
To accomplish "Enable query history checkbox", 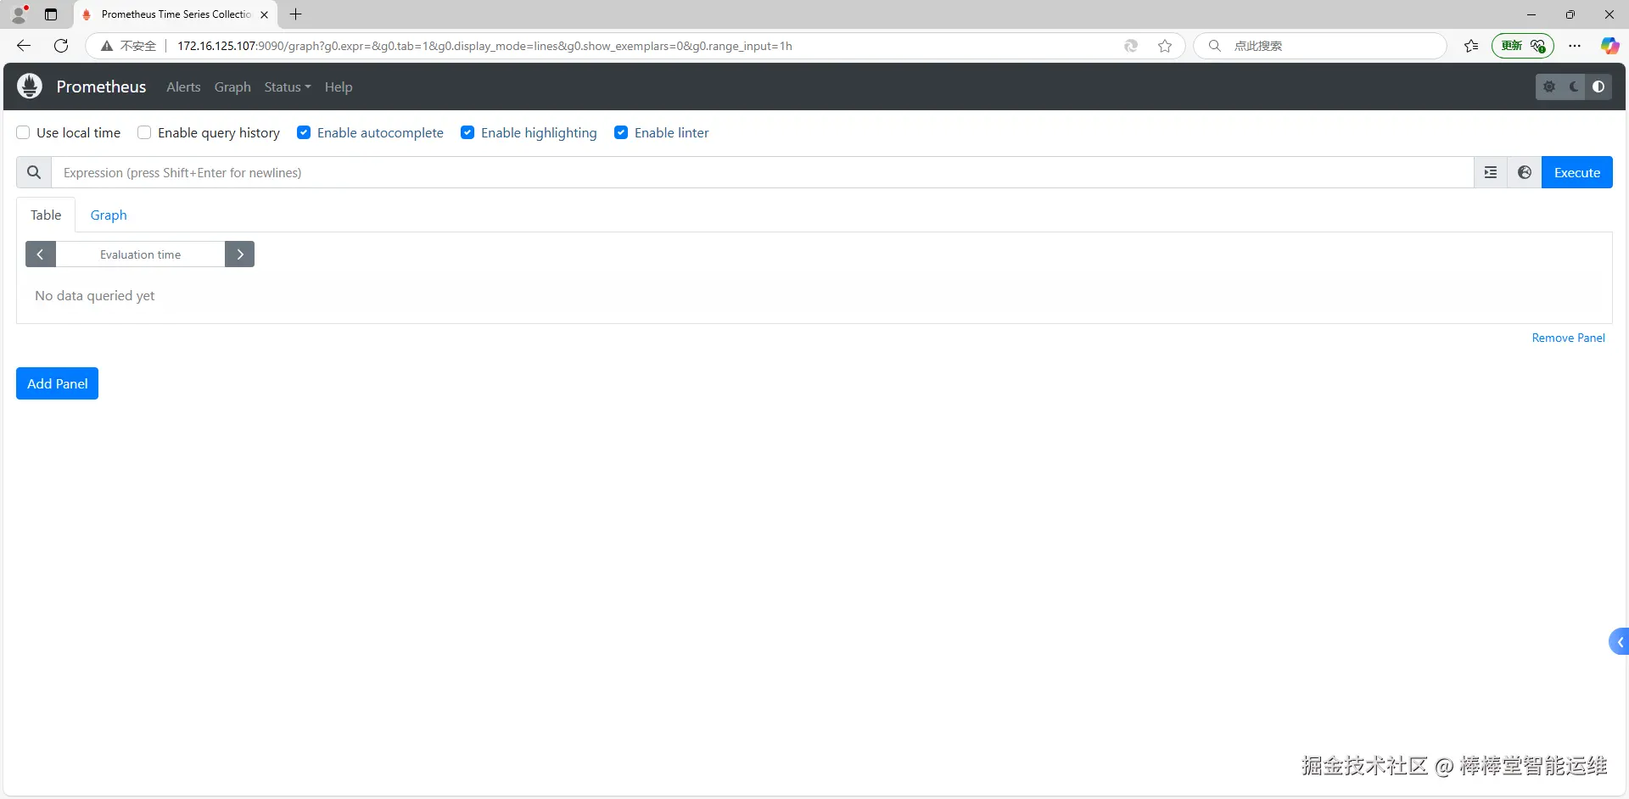I will pos(144,132).
